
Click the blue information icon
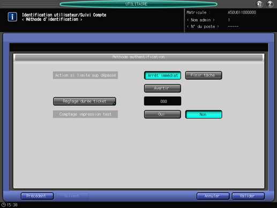click(12, 17)
